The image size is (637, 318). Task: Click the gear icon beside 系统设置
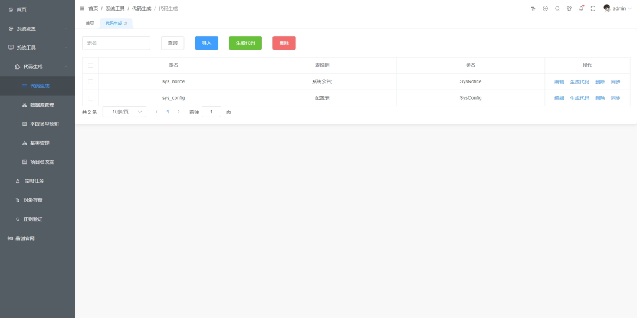pyautogui.click(x=11, y=28)
